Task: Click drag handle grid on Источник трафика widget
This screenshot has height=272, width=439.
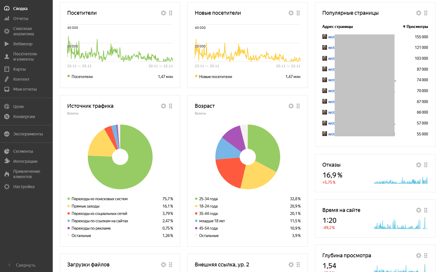Action: 171,106
